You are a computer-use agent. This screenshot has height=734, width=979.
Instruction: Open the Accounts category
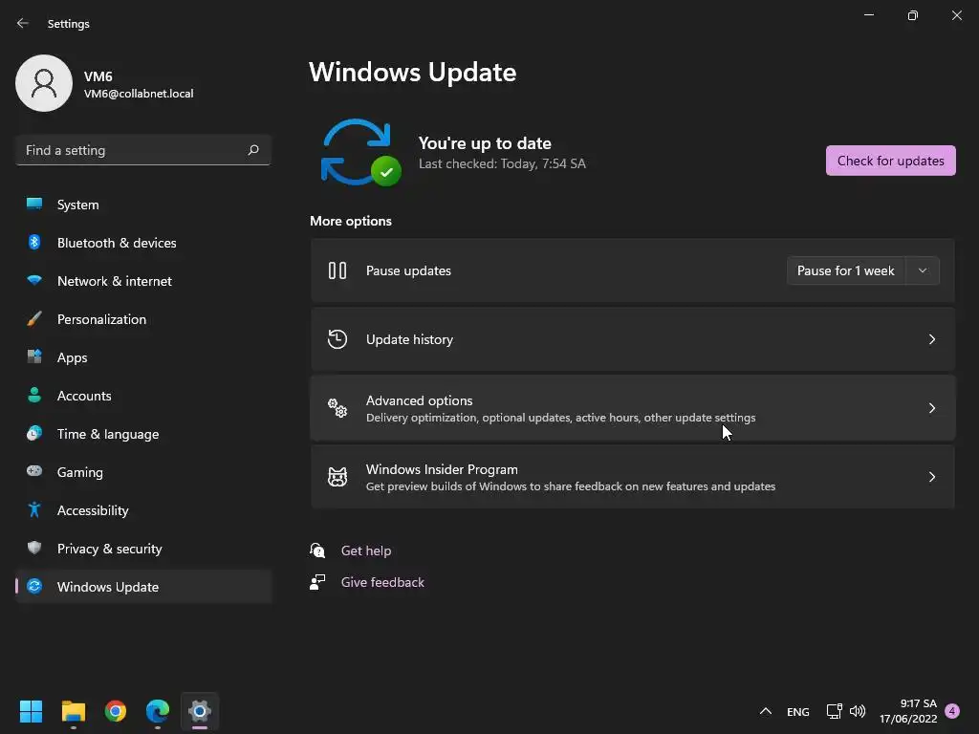143,396
